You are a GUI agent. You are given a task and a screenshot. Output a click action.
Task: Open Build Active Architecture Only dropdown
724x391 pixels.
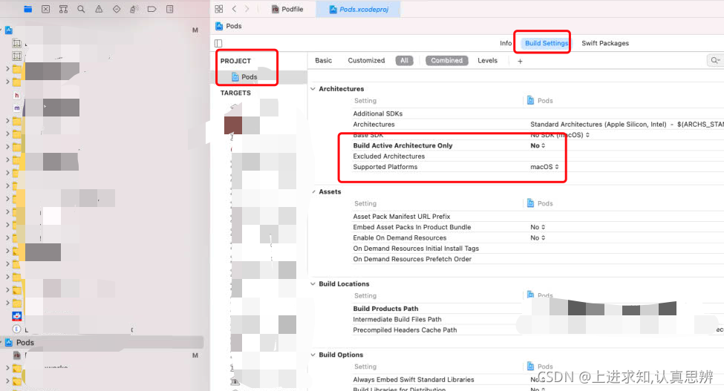[x=538, y=145]
